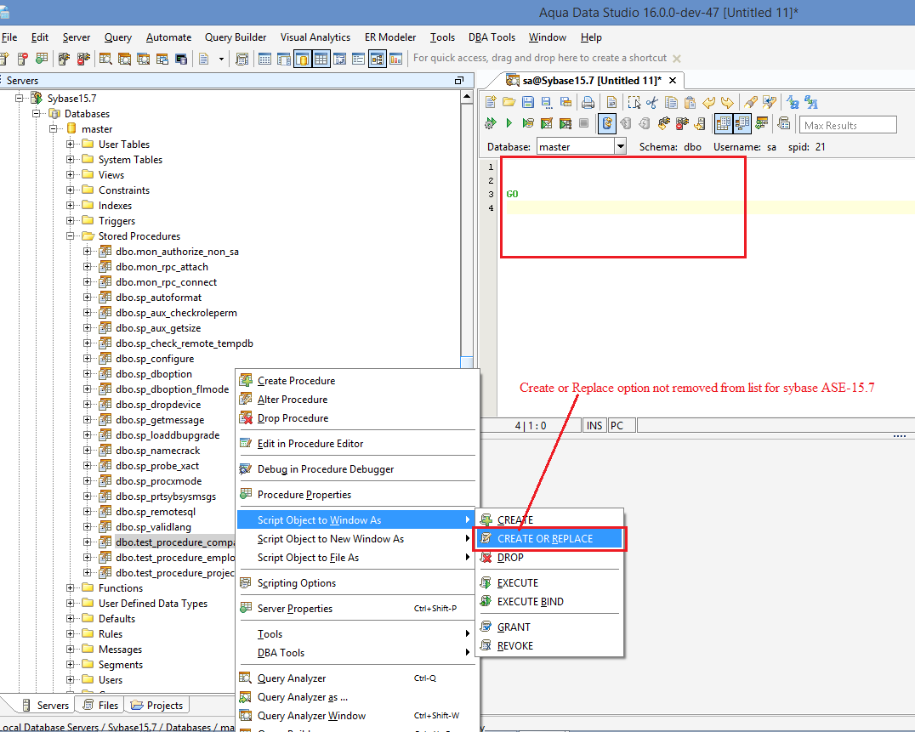Click the highlighter marker icon
The height and width of the screenshot is (732, 915).
751,103
